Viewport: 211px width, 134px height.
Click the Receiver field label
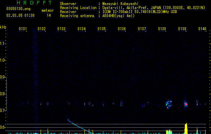[68, 12]
